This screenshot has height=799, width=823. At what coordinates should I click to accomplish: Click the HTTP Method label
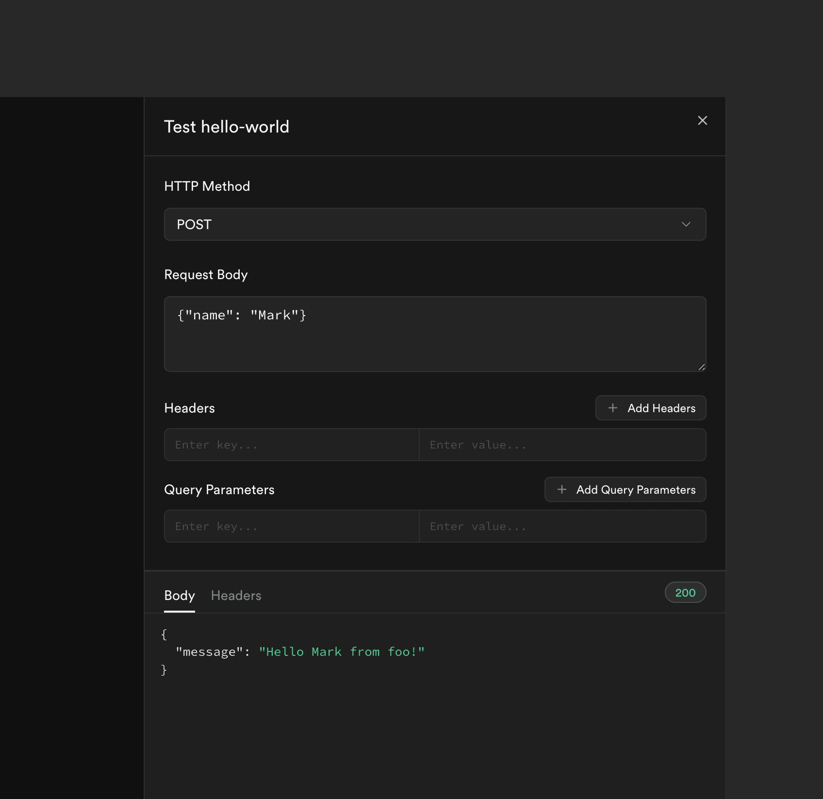click(207, 186)
